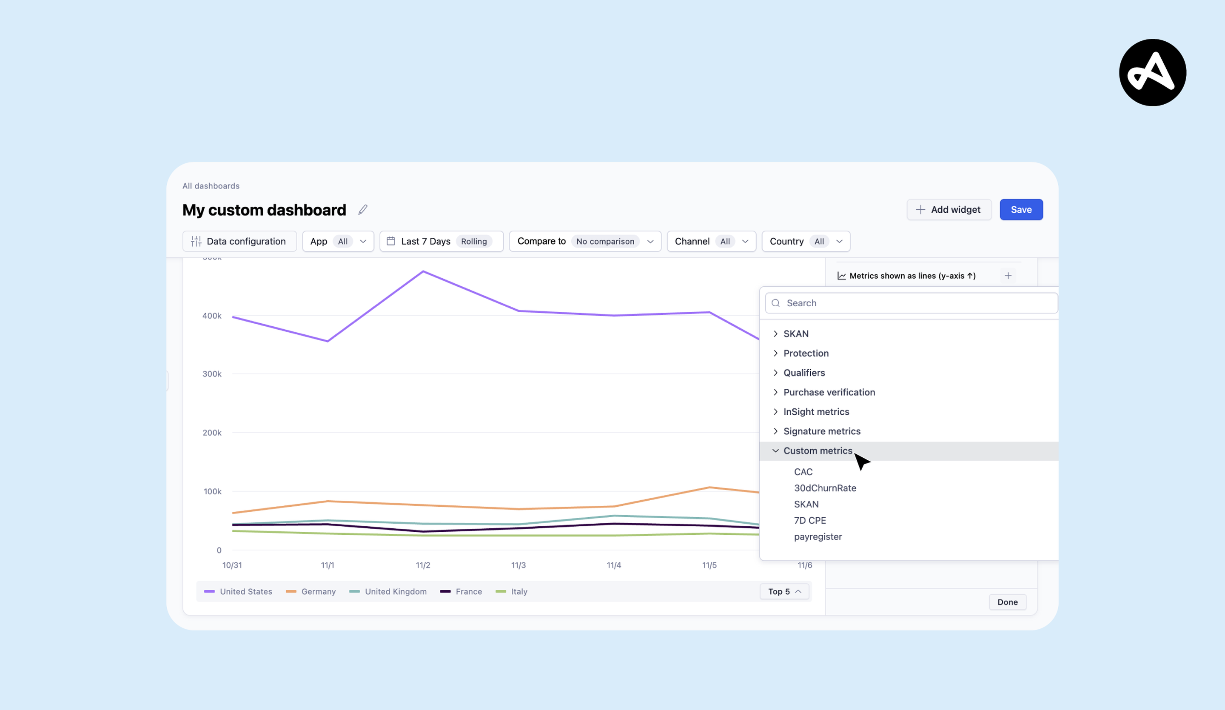Screen dimensions: 1225x710
Task: Open the Data configuration panel
Action: (239, 241)
